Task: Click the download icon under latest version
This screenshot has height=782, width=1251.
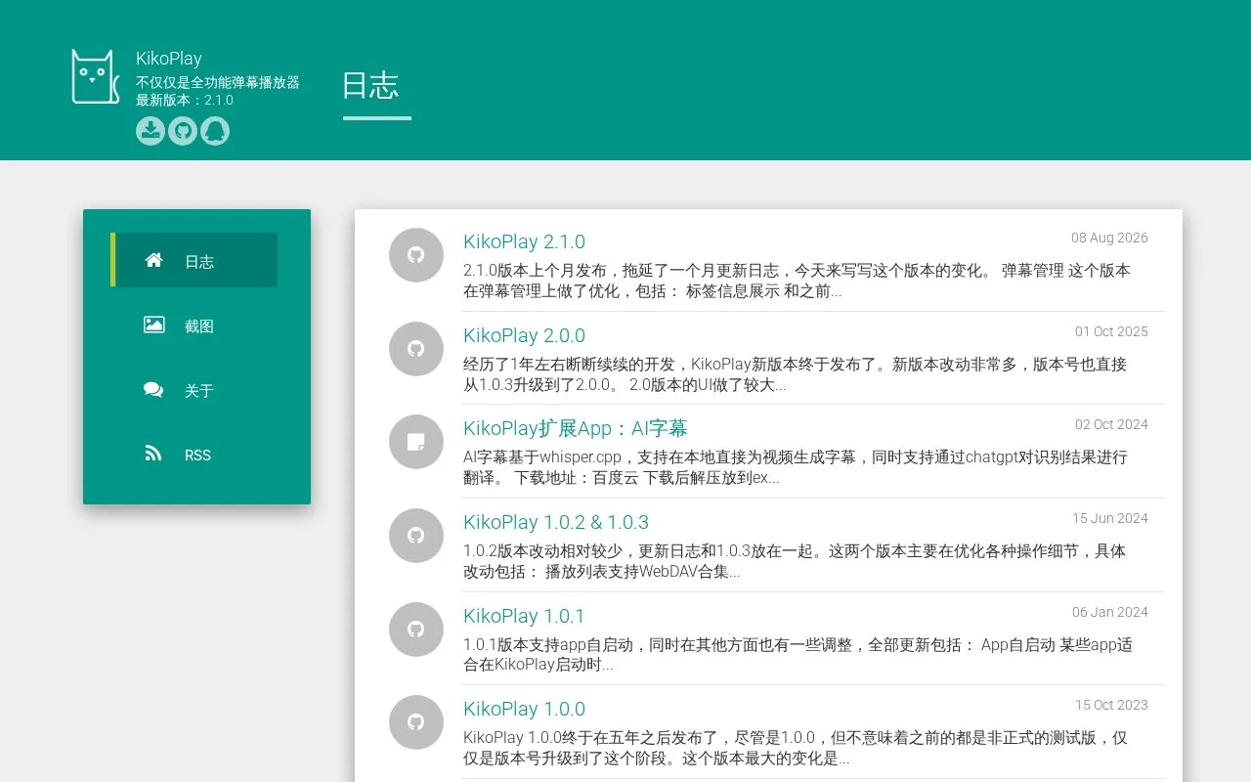Action: (x=151, y=131)
